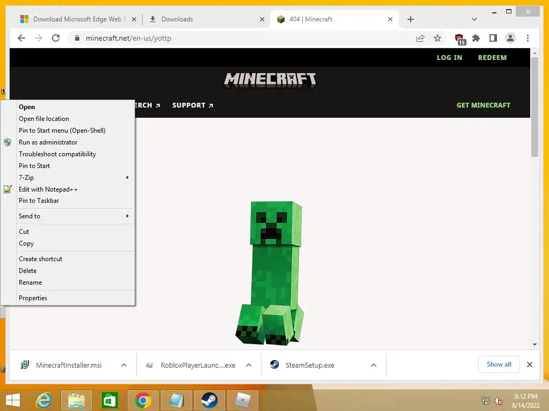This screenshot has width=549, height=411.
Task: Open the Windows Start button
Action: [13, 400]
